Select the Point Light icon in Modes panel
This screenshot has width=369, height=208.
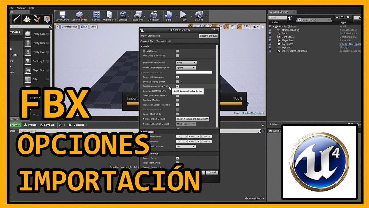click(x=28, y=61)
